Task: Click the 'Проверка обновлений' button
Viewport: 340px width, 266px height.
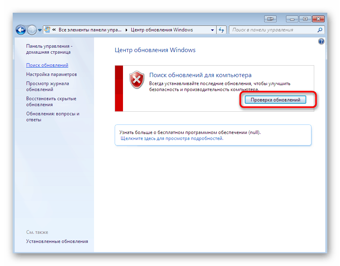Action: [275, 100]
